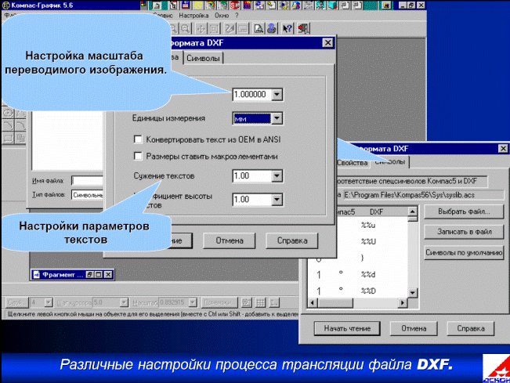
Task: Click the floppy disk icon in title bar
Action: (x=186, y=5)
